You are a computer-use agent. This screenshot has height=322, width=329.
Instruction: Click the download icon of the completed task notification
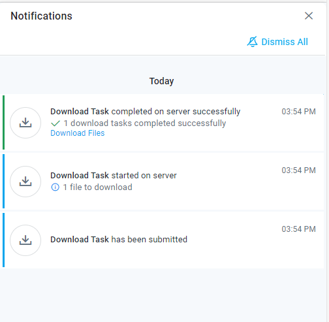[25, 123]
